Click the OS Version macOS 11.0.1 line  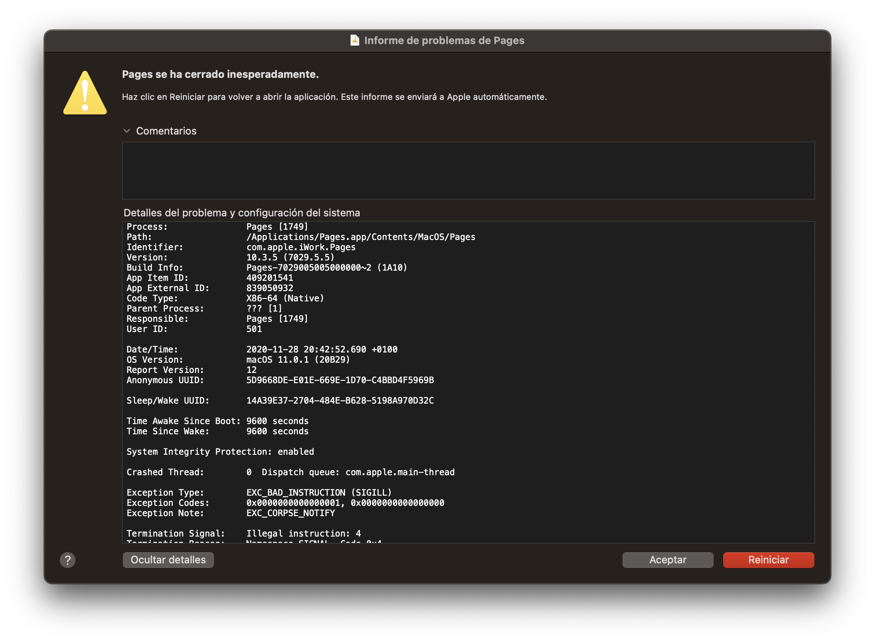point(298,360)
